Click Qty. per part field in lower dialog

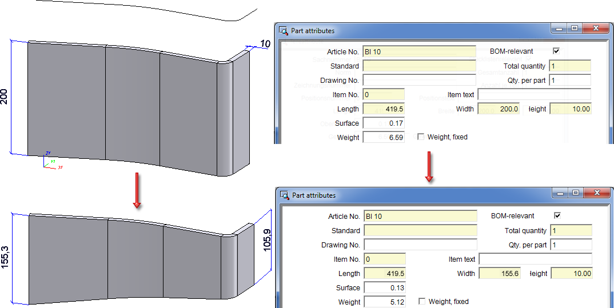571,245
